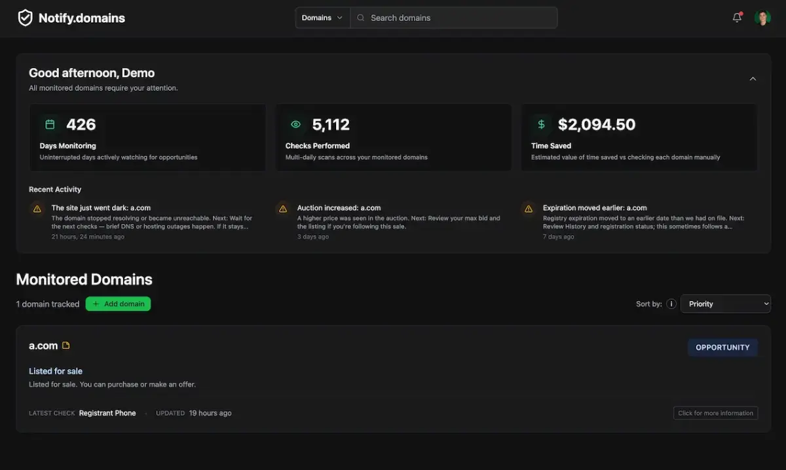This screenshot has height=470, width=786.
Task: Click the 5,112 checks value
Action: pyautogui.click(x=331, y=124)
